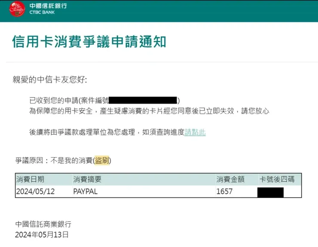Click the highlighted 盜刷 word
The height and width of the screenshot is (247, 318).
coord(102,160)
